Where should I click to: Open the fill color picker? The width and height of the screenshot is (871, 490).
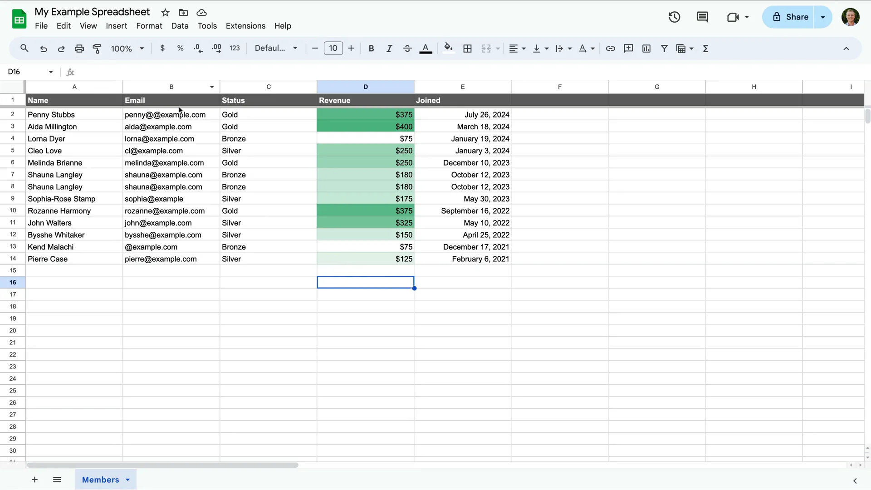(448, 48)
